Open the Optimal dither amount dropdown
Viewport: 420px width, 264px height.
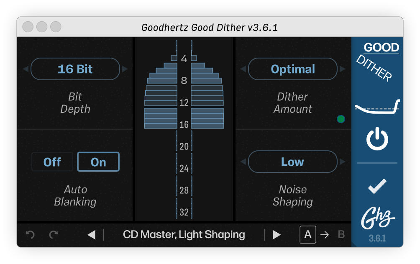click(x=293, y=69)
